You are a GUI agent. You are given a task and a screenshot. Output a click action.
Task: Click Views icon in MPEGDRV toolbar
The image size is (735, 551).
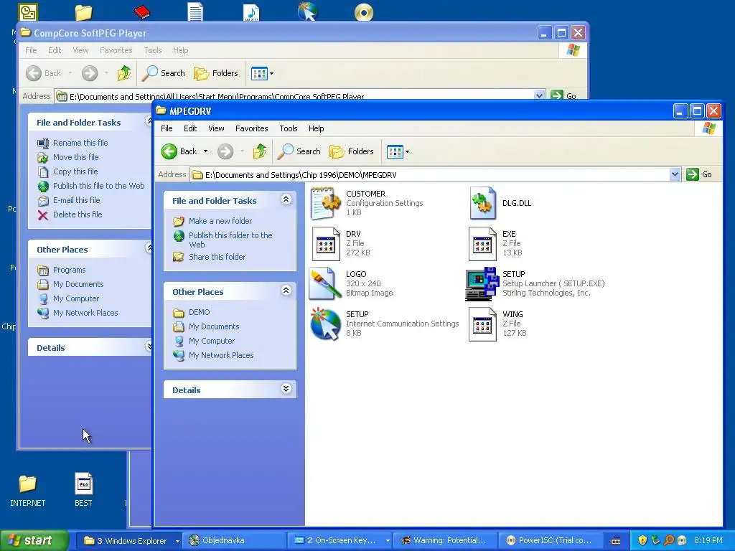(x=395, y=151)
